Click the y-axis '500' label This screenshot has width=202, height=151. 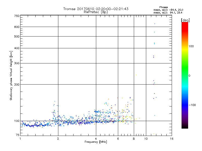click(x=17, y=36)
